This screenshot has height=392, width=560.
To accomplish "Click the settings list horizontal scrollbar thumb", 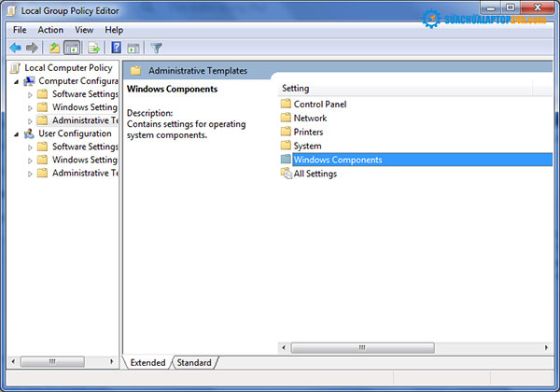I will 362,347.
